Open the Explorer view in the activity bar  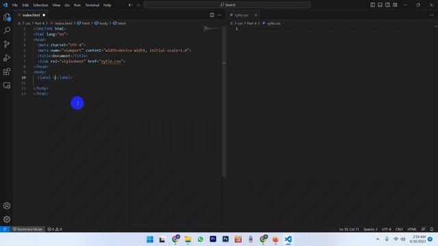7,17
